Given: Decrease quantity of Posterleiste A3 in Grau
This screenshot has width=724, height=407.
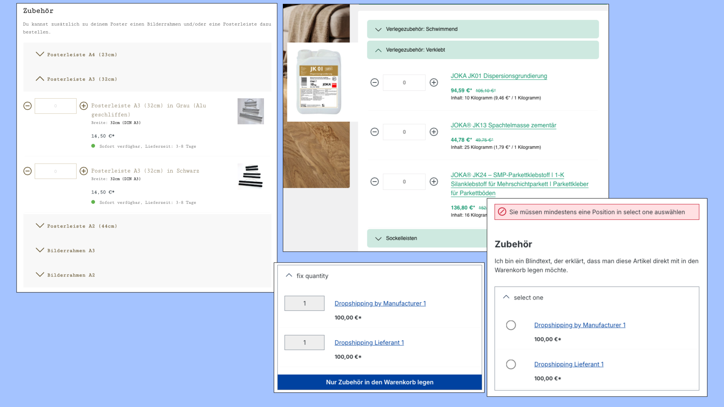Looking at the screenshot, I should pyautogui.click(x=28, y=106).
